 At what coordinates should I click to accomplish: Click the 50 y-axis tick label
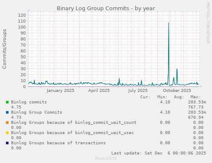23,57
